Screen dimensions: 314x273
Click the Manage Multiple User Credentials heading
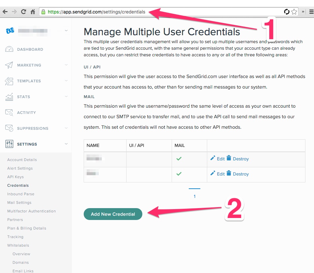[x=162, y=32]
